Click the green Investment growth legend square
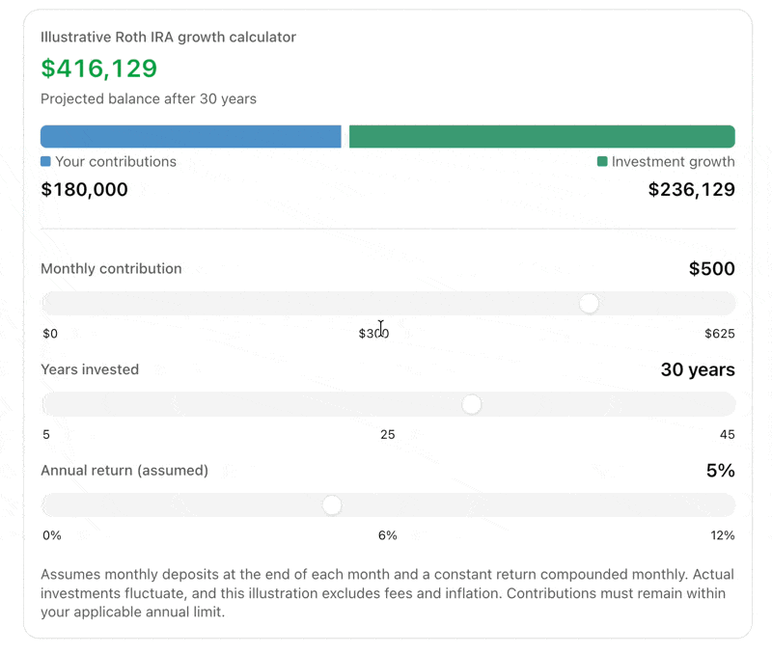This screenshot has width=772, height=653. click(602, 161)
